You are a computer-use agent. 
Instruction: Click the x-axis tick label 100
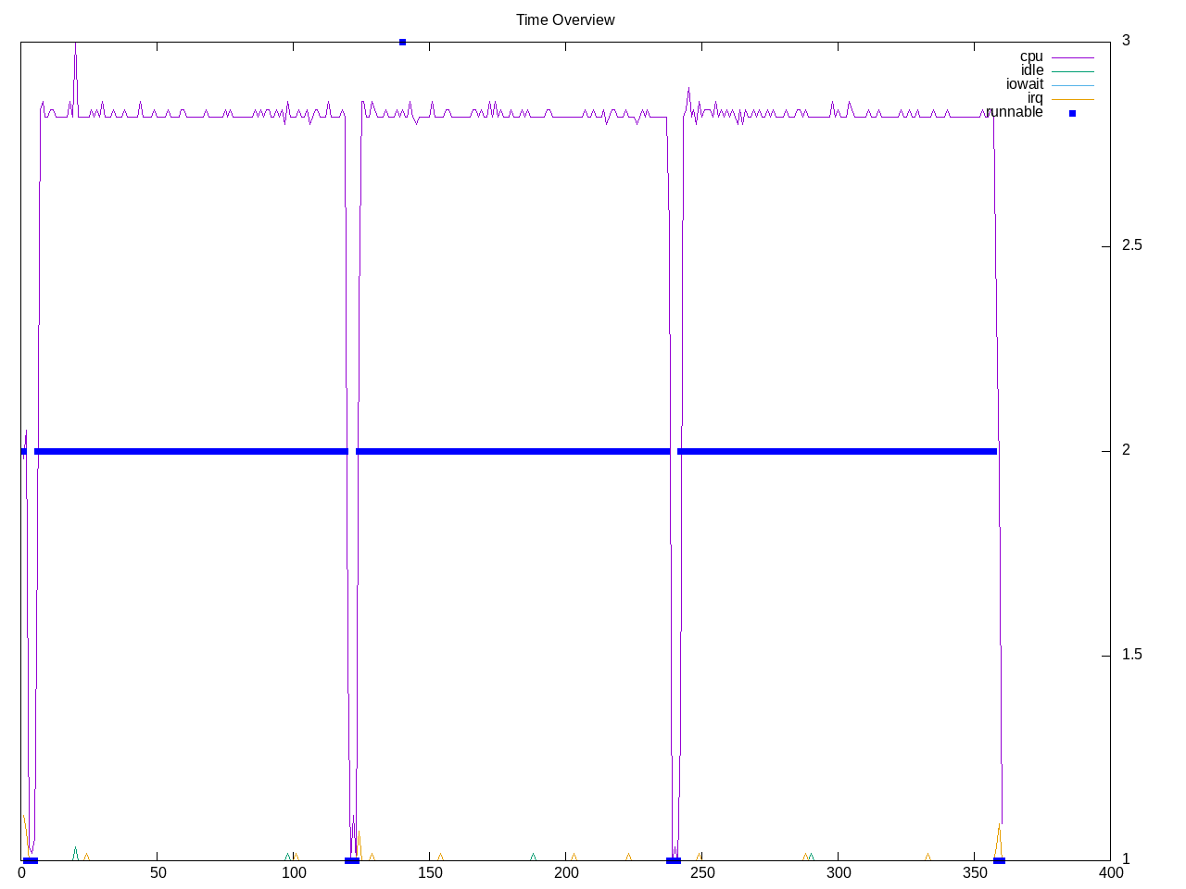tap(294, 872)
